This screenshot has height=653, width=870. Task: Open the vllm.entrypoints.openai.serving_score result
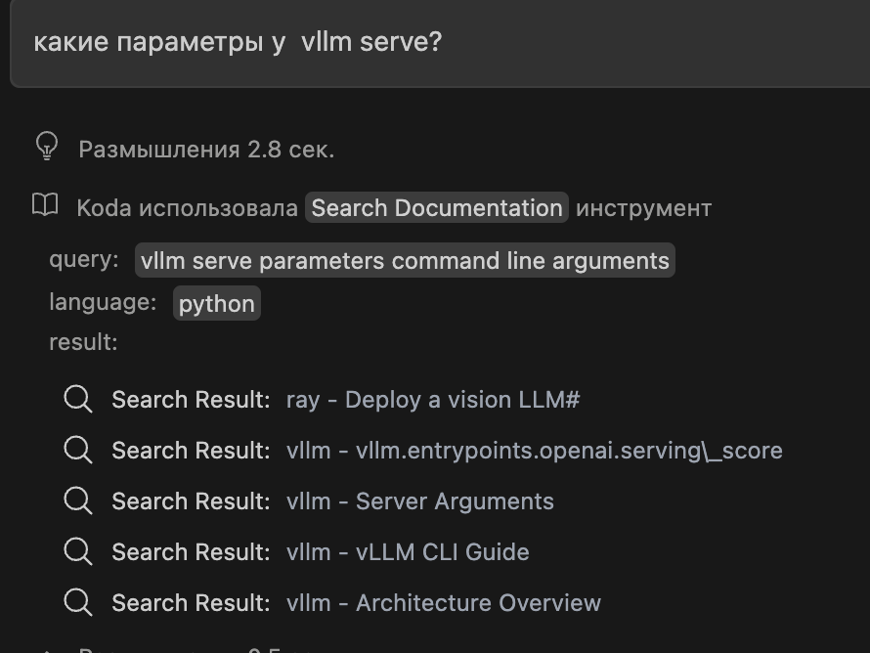click(x=534, y=450)
